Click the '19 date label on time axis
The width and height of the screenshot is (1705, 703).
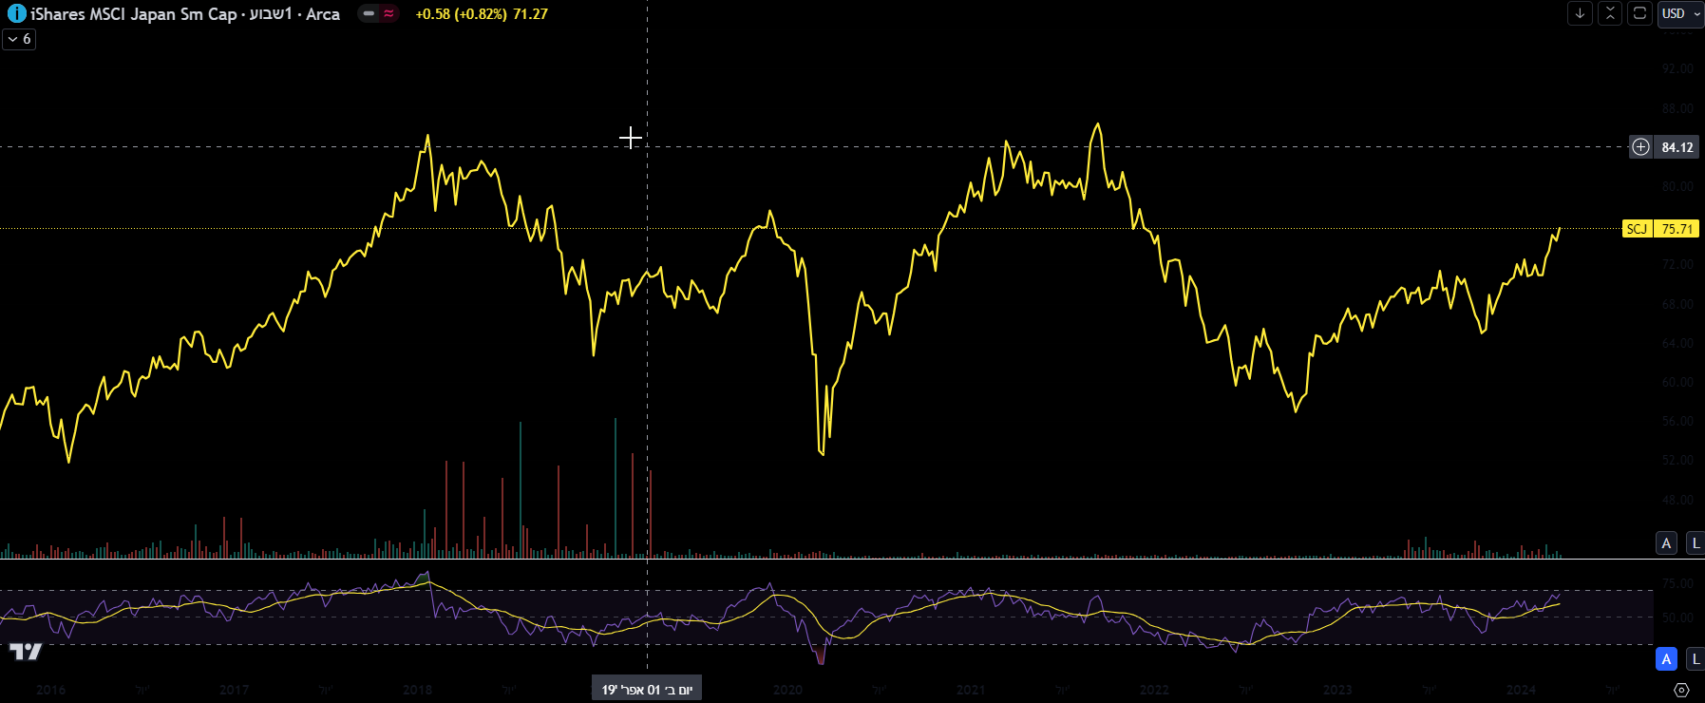pos(647,690)
